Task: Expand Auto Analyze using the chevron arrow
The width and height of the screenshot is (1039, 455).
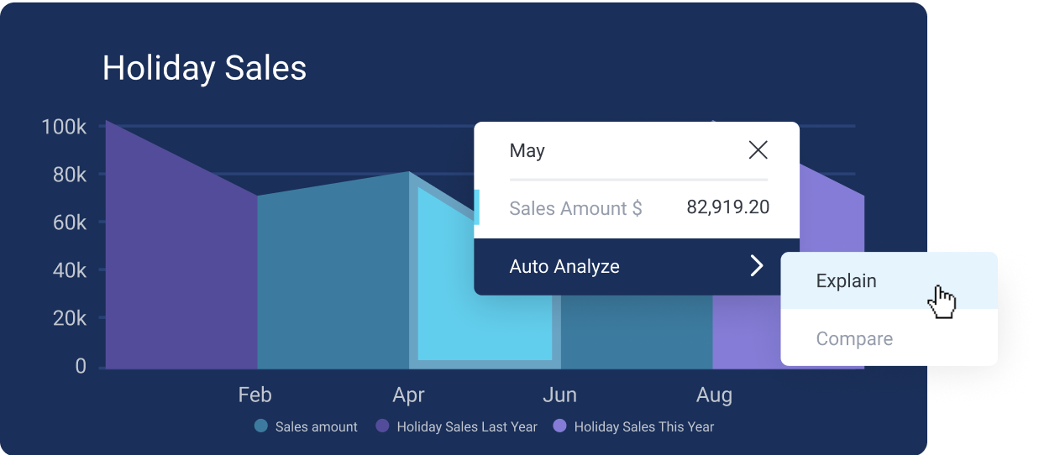Action: click(x=757, y=266)
